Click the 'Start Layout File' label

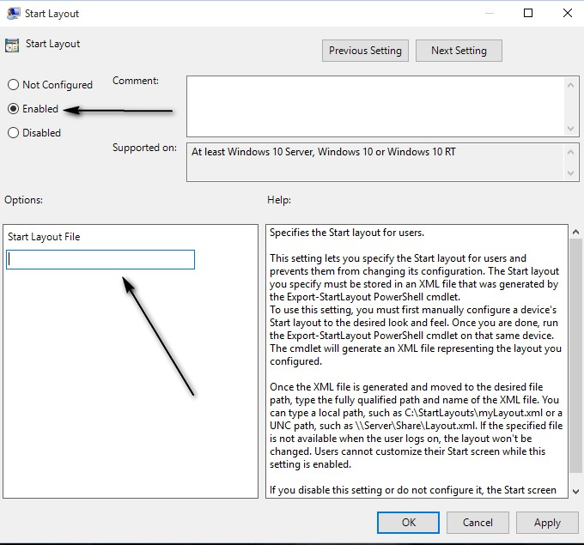click(44, 237)
